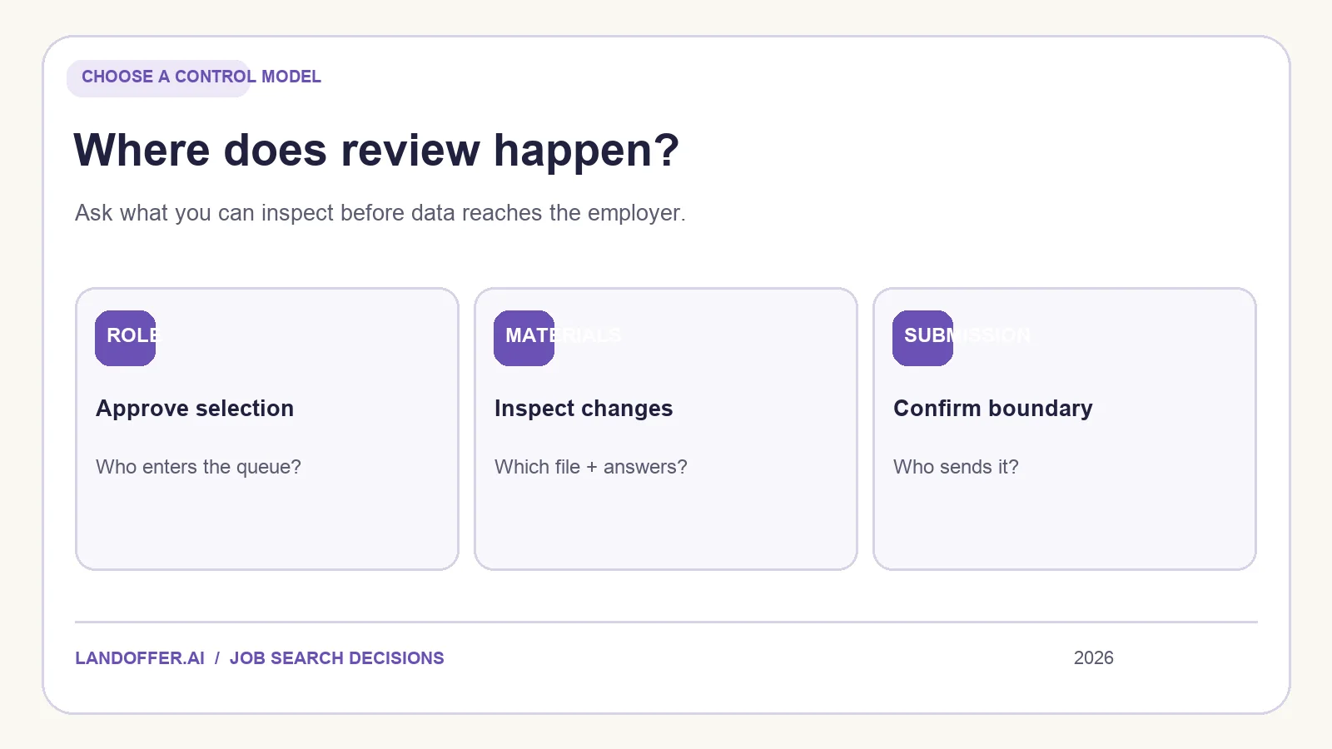Click 'Who enters the queue?' text
The width and height of the screenshot is (1332, 749).
tap(198, 467)
